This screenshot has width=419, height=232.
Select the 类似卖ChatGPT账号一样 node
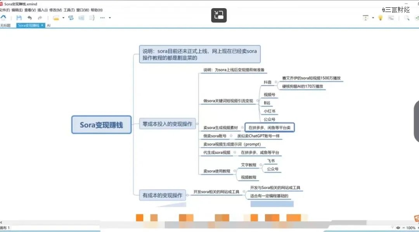pos(258,136)
